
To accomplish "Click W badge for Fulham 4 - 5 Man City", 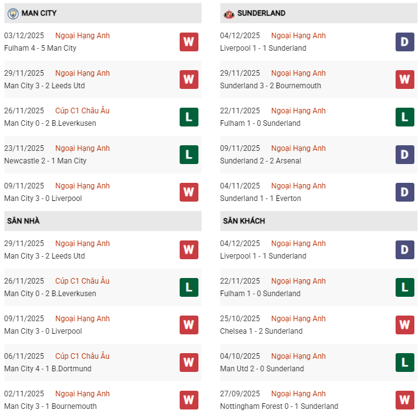I will (x=188, y=42).
